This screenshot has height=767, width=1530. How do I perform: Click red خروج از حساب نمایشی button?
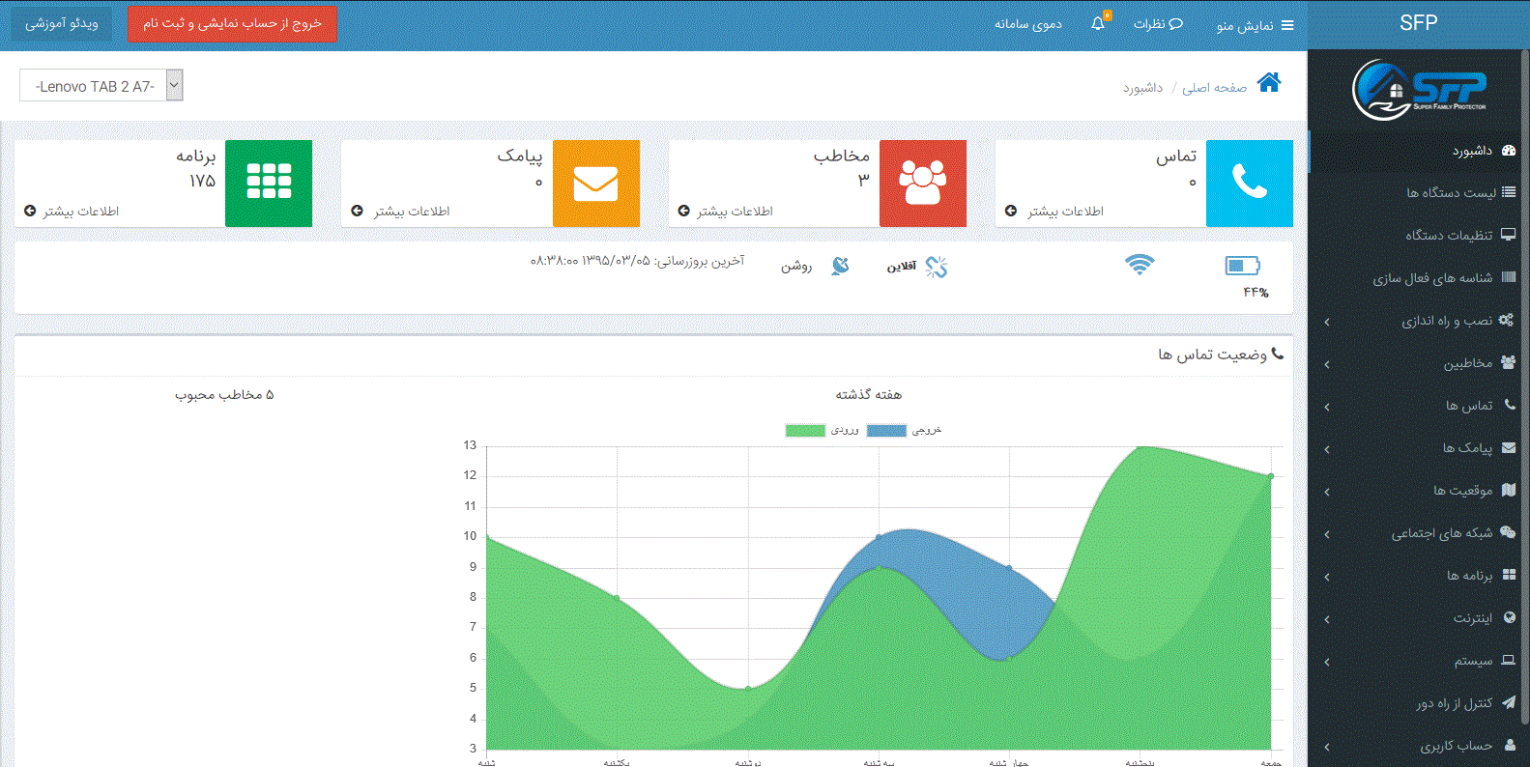coord(232,23)
